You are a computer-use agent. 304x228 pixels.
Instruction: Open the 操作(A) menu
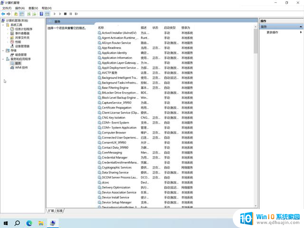pos(20,8)
